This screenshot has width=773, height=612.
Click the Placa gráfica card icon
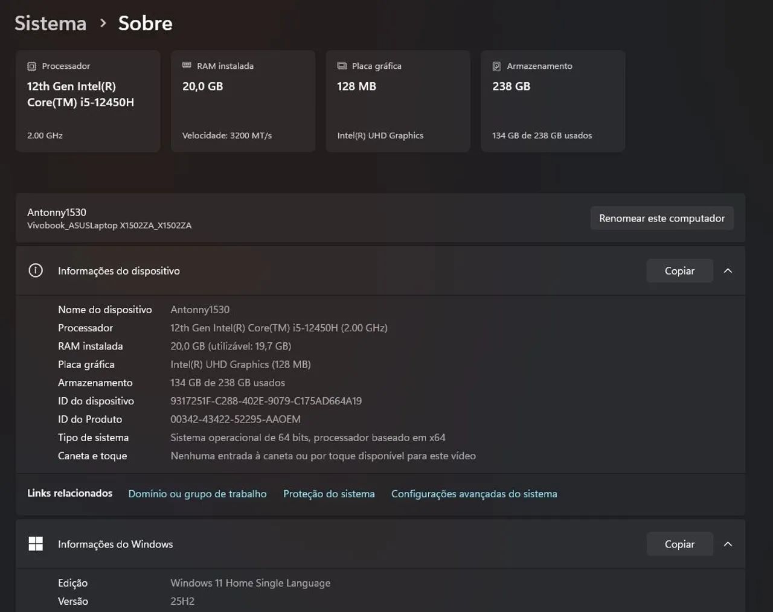click(x=342, y=66)
